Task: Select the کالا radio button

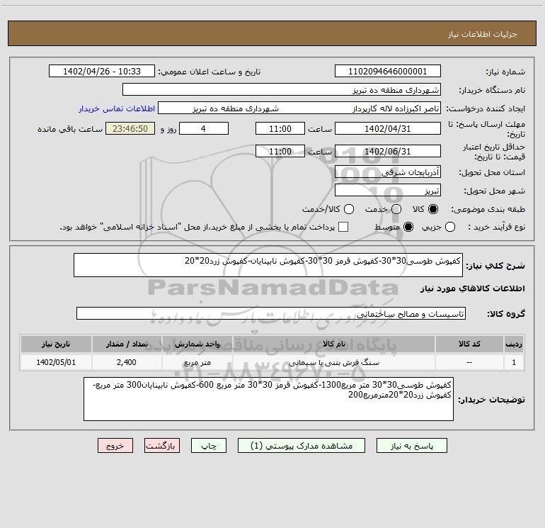Action: point(433,209)
